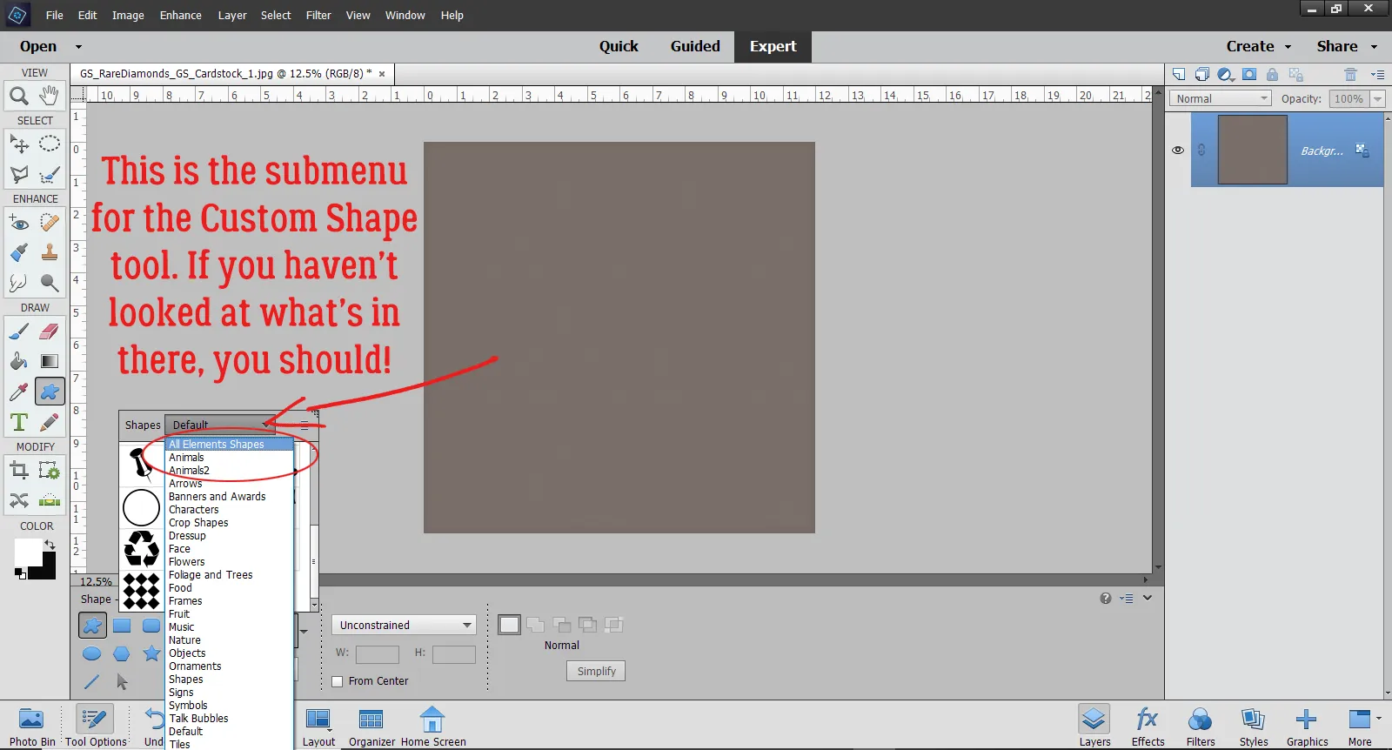
Task: Pick the Eraser tool
Action: tap(50, 331)
